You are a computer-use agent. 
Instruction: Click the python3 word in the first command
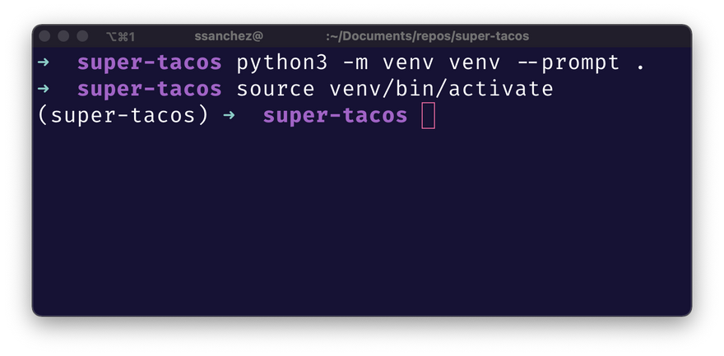click(x=282, y=63)
